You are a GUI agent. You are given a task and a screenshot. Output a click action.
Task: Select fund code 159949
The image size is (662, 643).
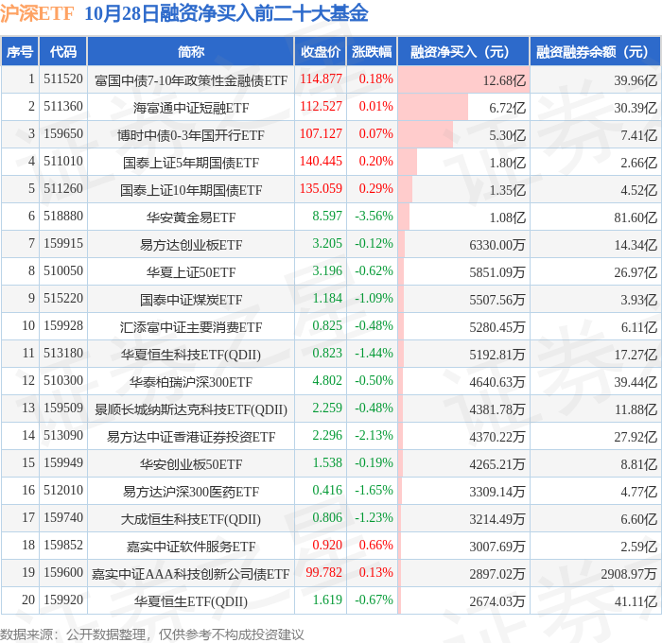click(63, 463)
